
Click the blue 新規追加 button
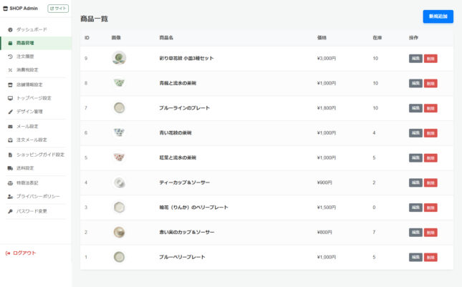tap(438, 16)
